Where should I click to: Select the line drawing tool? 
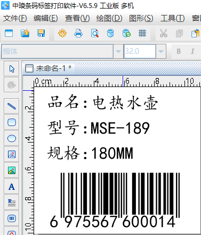(12, 106)
